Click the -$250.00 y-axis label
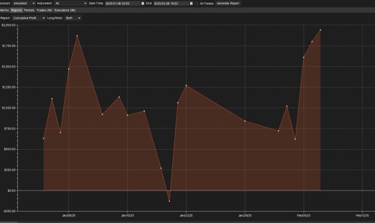Screen dimensions: 375x223 (x=9, y=211)
